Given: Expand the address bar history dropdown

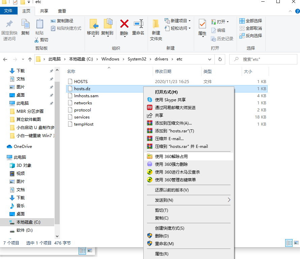Looking at the screenshot, I should click(x=210, y=59).
